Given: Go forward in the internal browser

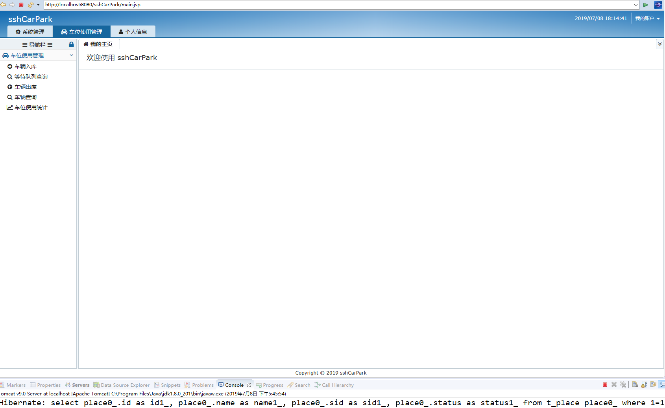Looking at the screenshot, I should tap(12, 5).
